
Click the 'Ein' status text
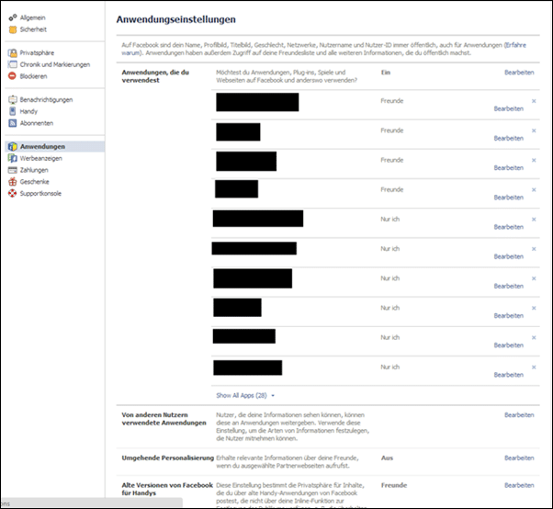pyautogui.click(x=386, y=73)
